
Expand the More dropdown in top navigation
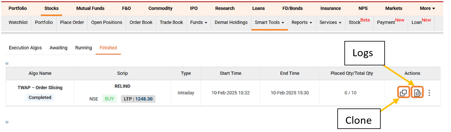pyautogui.click(x=427, y=8)
